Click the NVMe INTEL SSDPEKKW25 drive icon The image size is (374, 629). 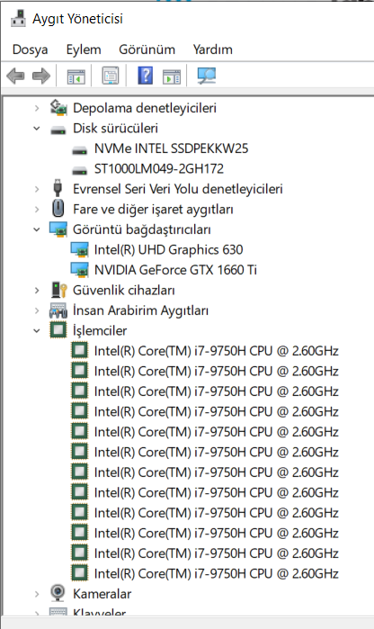79,150
